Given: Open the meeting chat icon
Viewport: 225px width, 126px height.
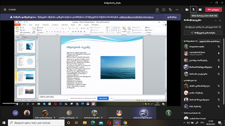Looking at the screenshot, I should pos(164,10).
